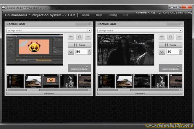
Task: Select thumbnail 10 in right panel
Action: (176, 81)
